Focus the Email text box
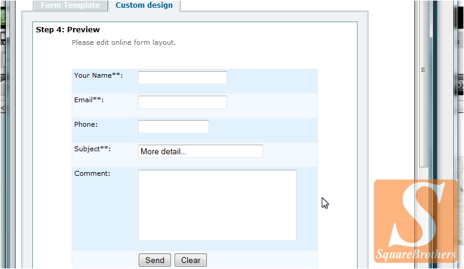Screen dimensions: 464x269 [x=182, y=102]
